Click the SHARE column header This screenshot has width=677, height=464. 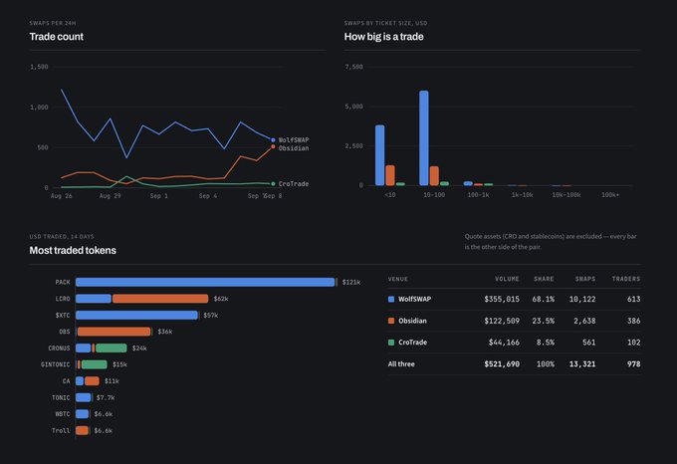(x=544, y=279)
